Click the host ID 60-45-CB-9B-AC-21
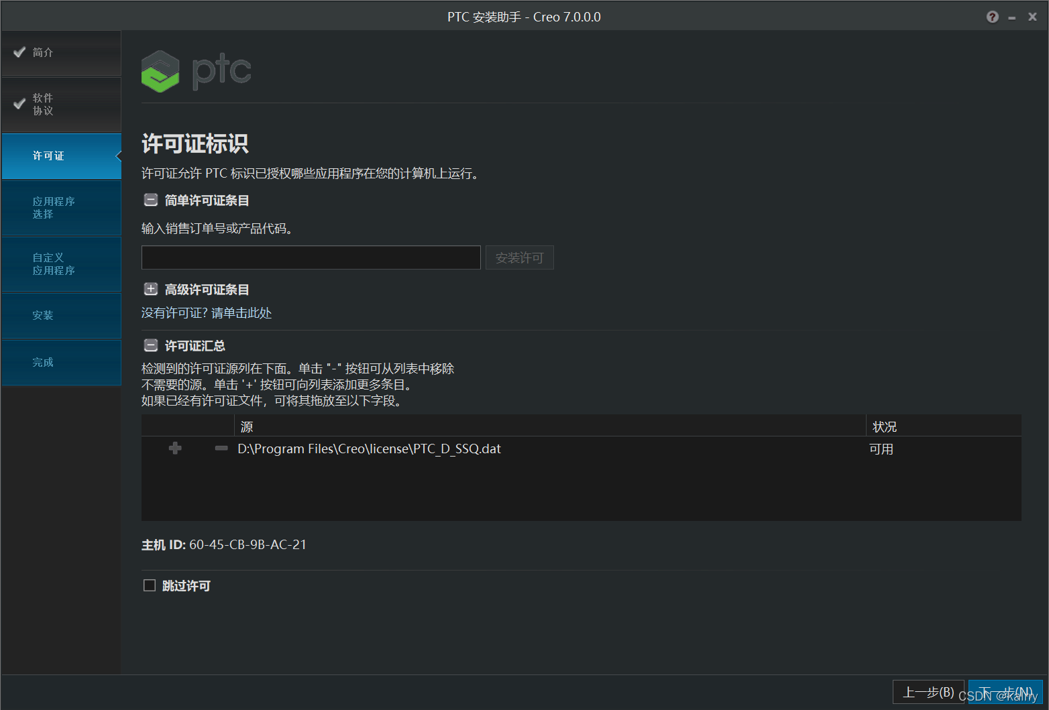The image size is (1049, 710). [247, 544]
